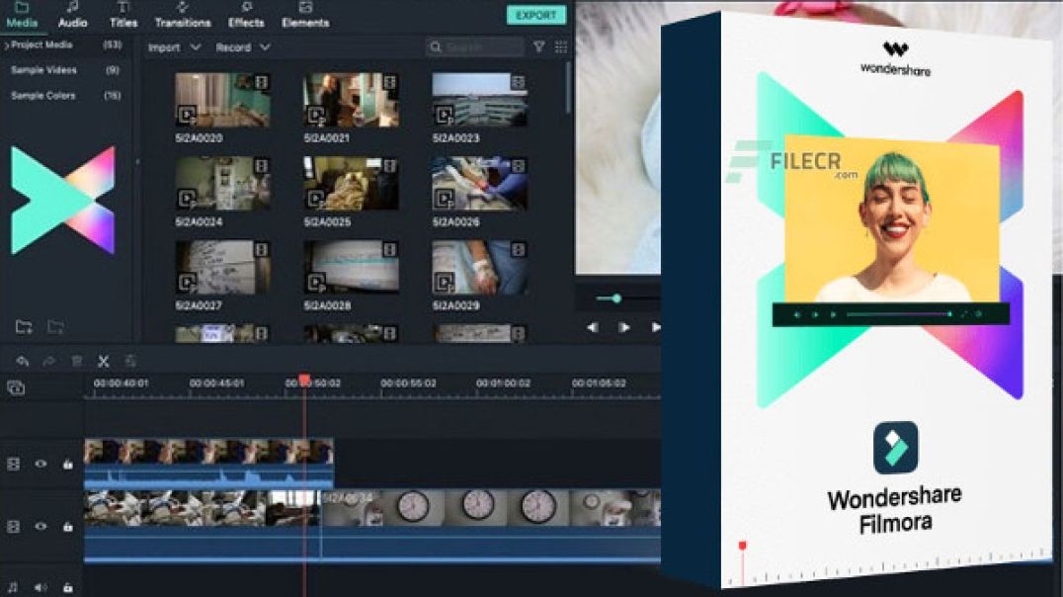
Task: Click the magnifier search icon in media panel
Action: click(x=436, y=47)
